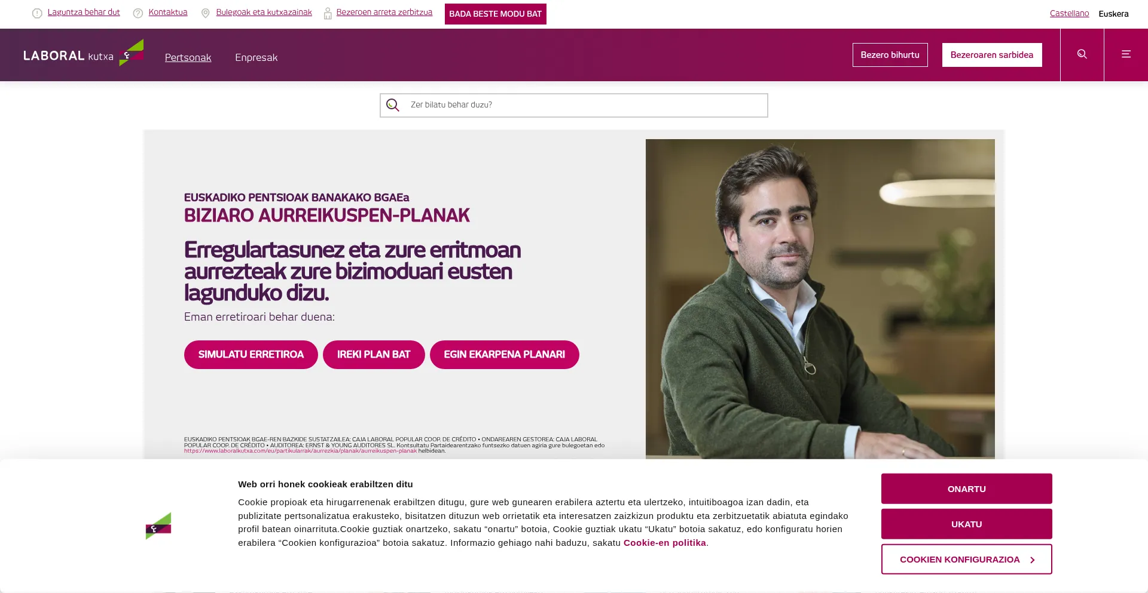Open the Cookie-en politika link
The width and height of the screenshot is (1148, 593).
click(x=664, y=543)
